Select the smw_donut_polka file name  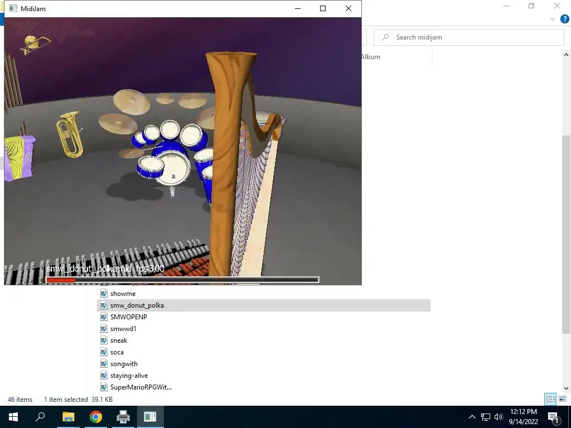[137, 305]
